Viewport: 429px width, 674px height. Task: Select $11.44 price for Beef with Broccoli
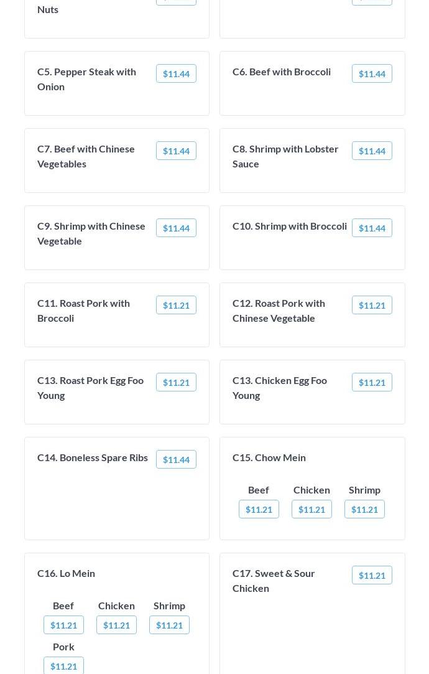[372, 73]
